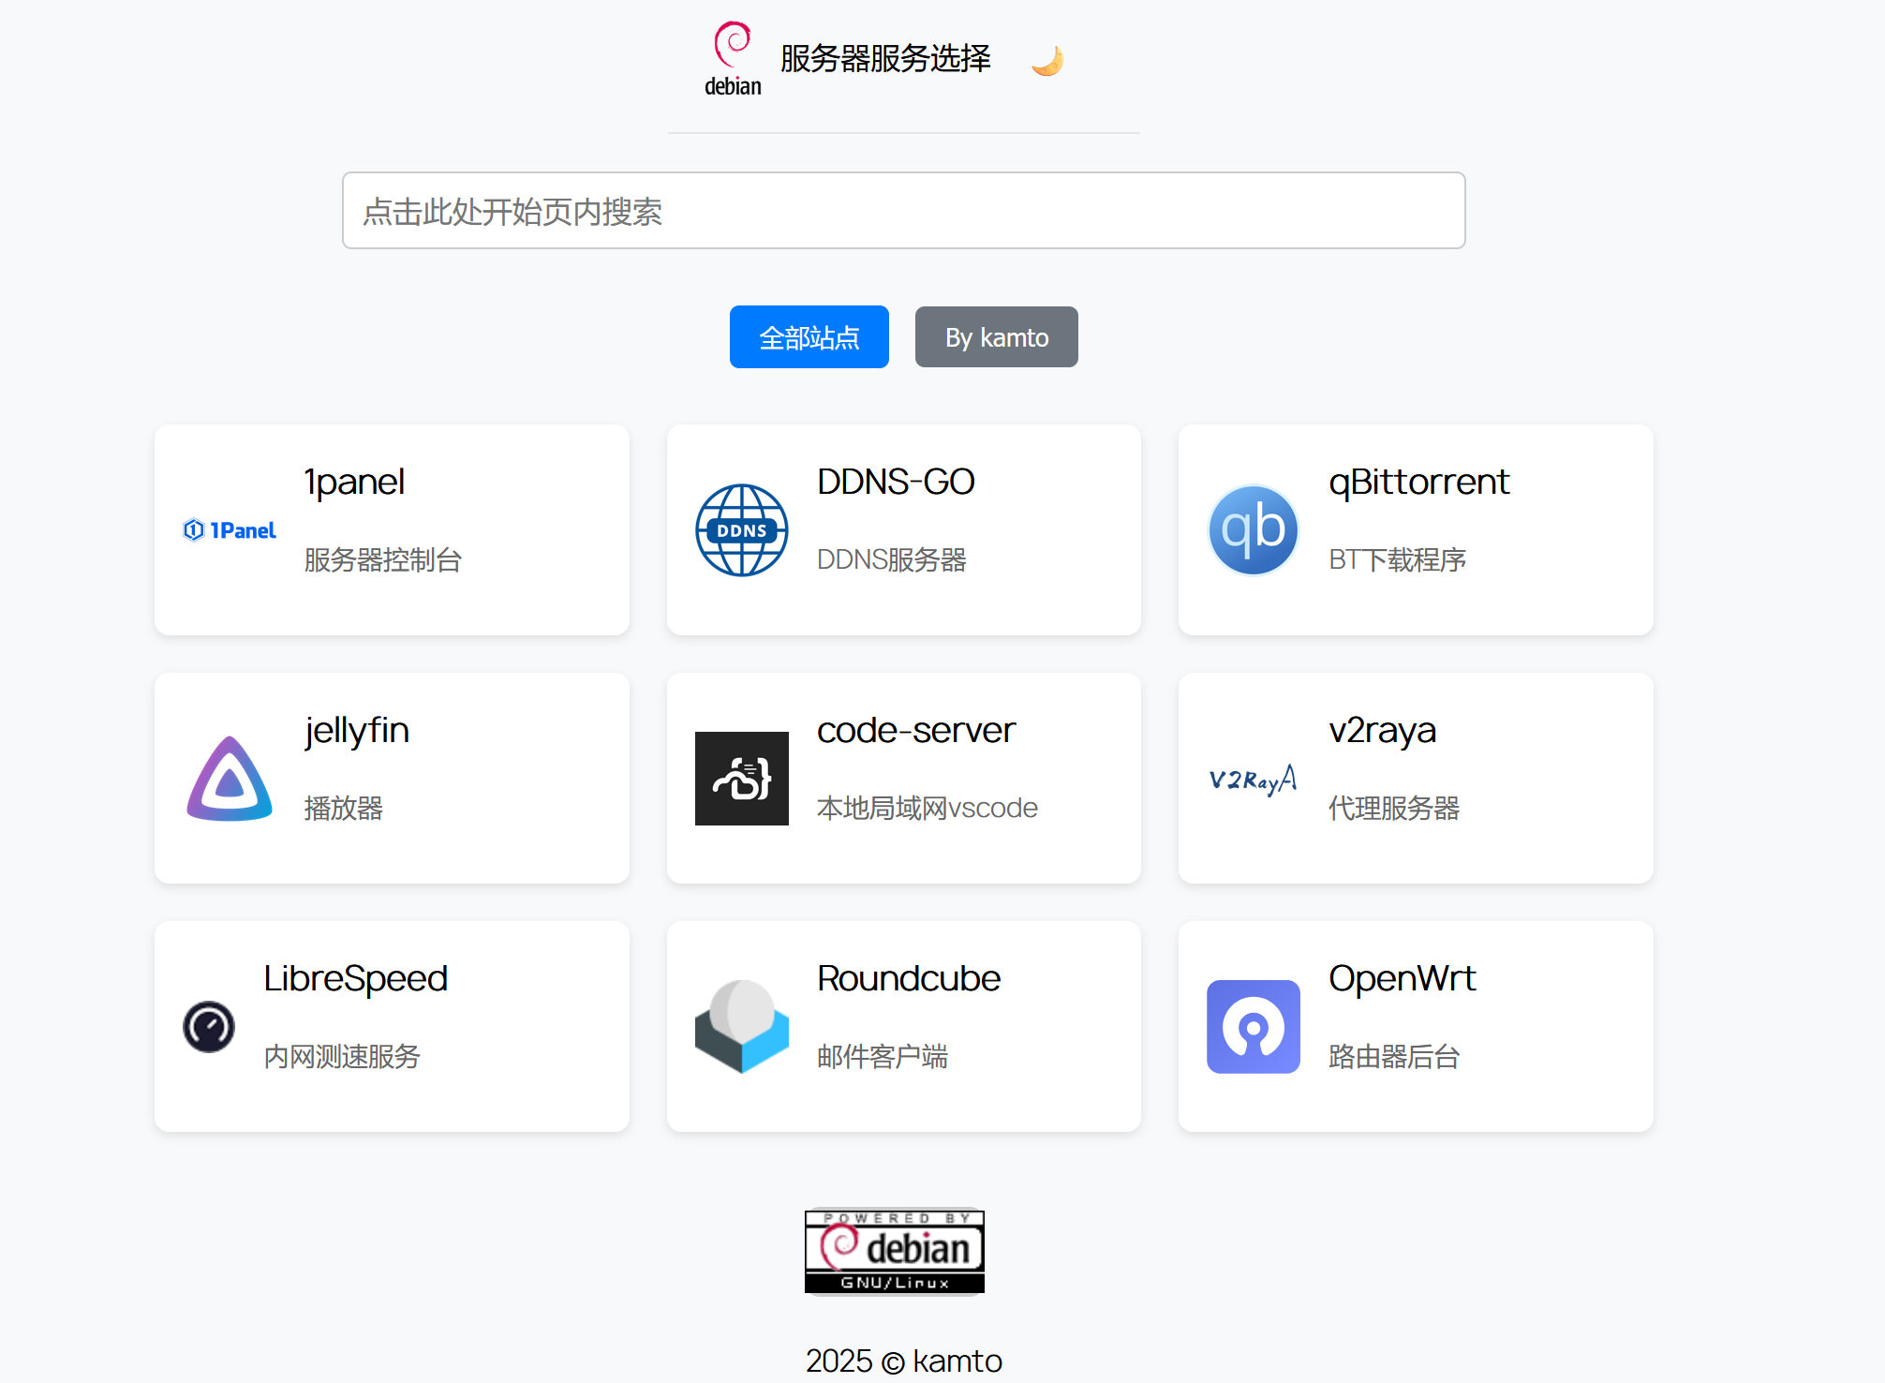The width and height of the screenshot is (1885, 1383).
Task: Click the Powered by Debian badge
Action: point(894,1251)
